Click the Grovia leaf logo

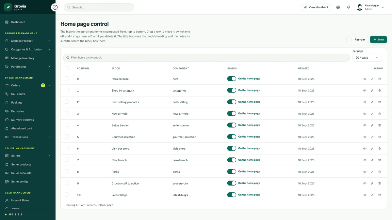[8, 7]
